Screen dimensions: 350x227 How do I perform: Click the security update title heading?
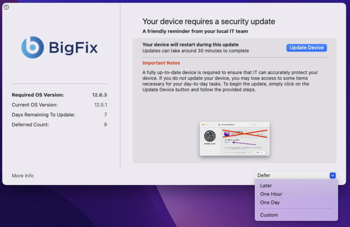[209, 21]
